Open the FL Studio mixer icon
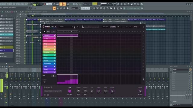This screenshot has height=108, width=193. click(x=104, y=8)
